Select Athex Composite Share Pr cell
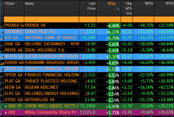Screen dimensions: 174x117 tap(52, 112)
